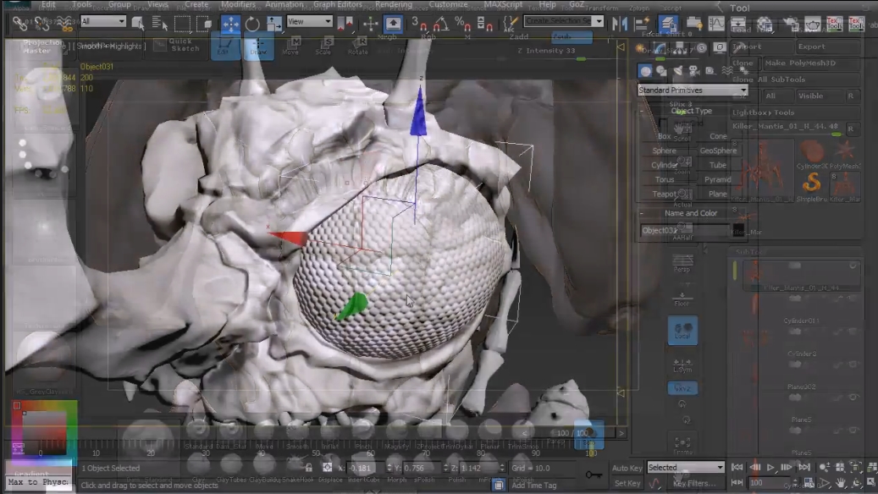The height and width of the screenshot is (494, 878).
Task: Click the Mirror tool icon
Action: click(619, 23)
